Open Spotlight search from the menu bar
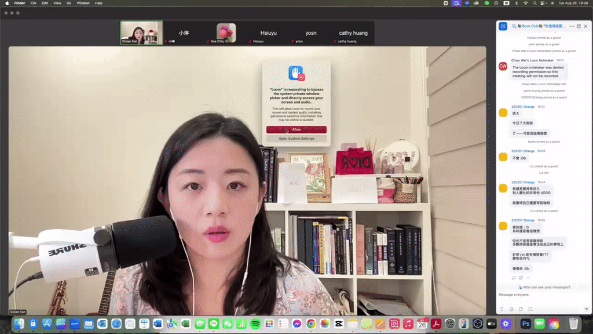593x334 pixels. tap(535, 3)
